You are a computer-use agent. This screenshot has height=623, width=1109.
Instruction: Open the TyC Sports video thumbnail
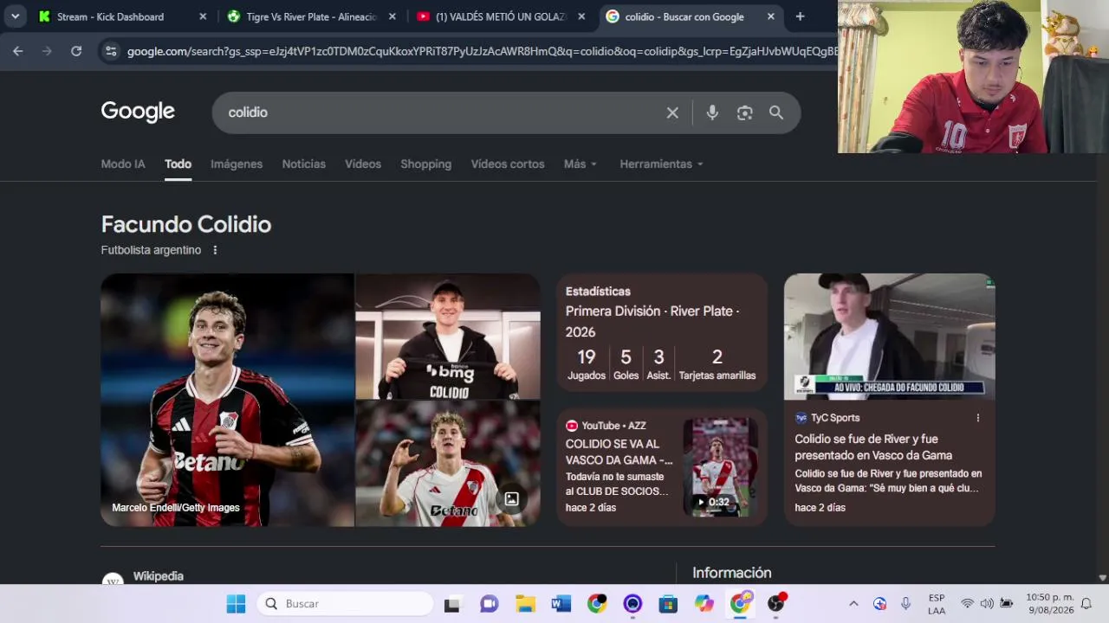click(890, 337)
